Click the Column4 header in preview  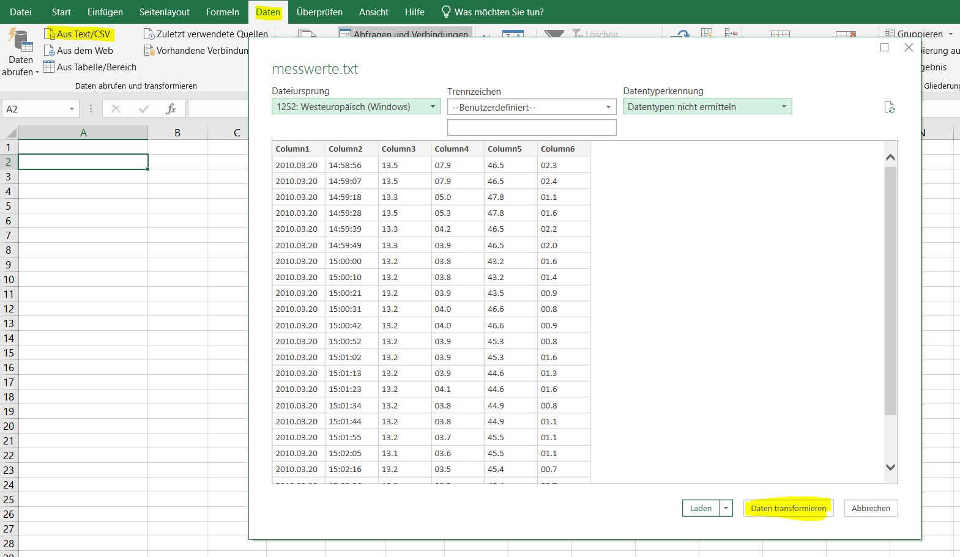(457, 149)
